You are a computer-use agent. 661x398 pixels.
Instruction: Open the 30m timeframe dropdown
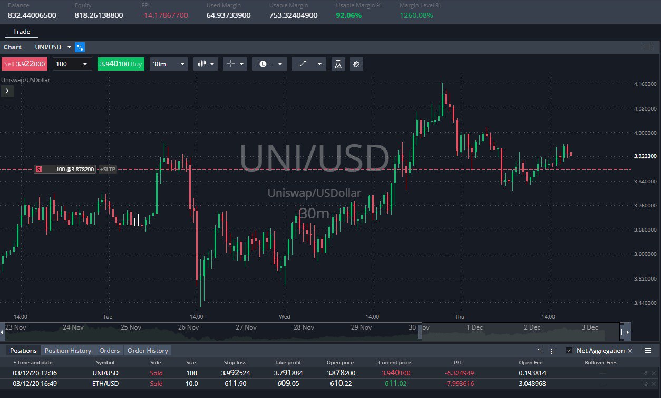pyautogui.click(x=169, y=64)
